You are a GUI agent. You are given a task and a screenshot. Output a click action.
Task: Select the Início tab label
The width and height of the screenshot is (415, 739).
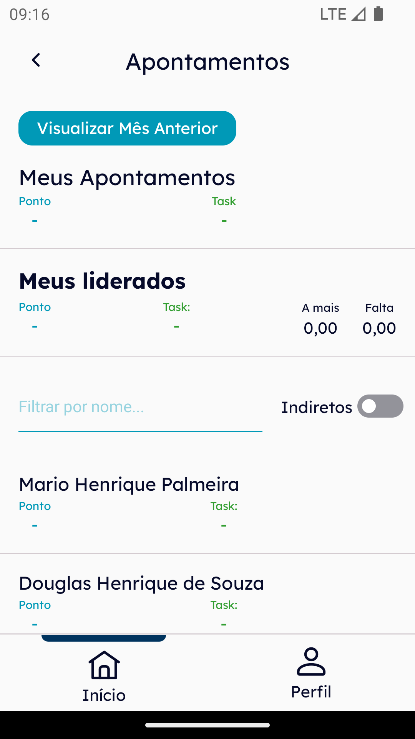pos(104,696)
